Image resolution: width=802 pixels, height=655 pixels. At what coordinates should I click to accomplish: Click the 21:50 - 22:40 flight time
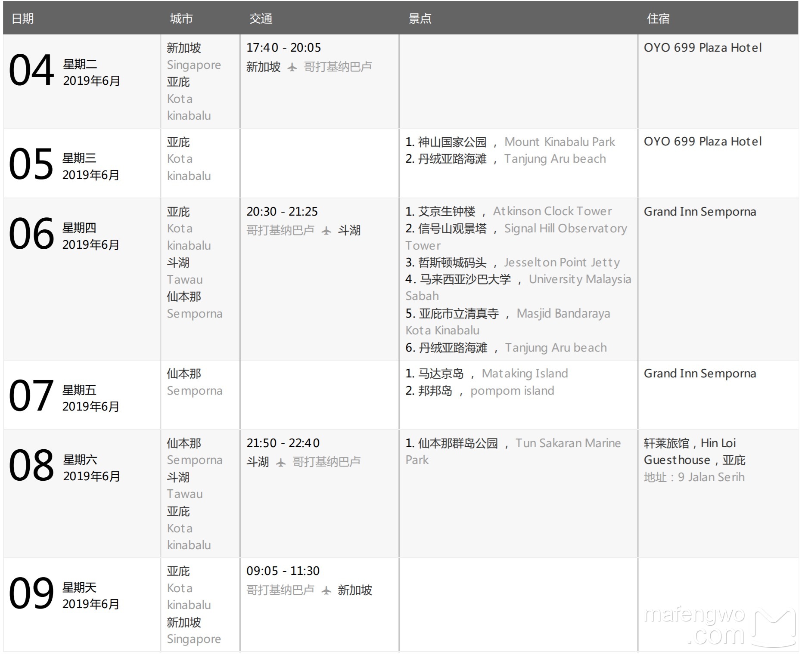pos(283,443)
